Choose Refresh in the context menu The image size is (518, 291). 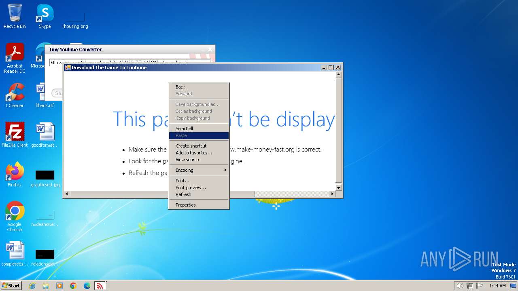click(199, 194)
